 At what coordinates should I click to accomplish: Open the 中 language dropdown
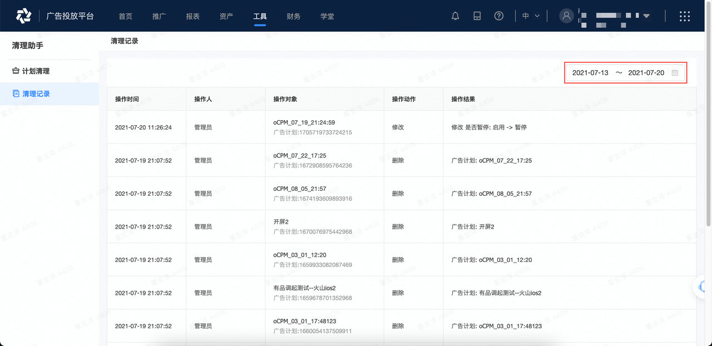click(x=530, y=16)
